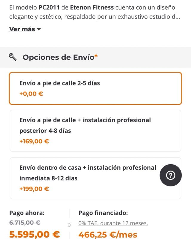
Task: Click the +0,00 € free shipping price
Action: tap(29, 94)
